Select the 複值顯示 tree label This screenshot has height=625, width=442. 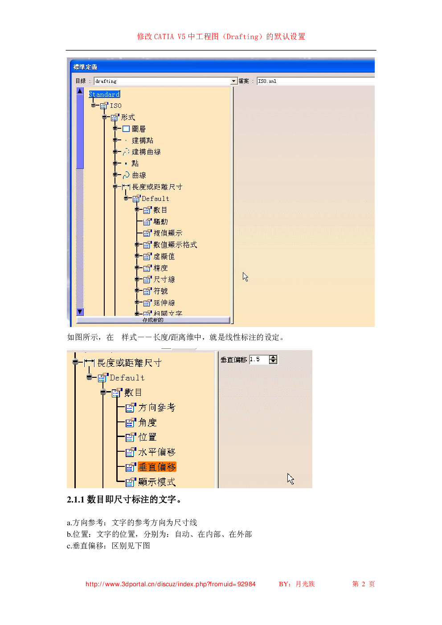click(168, 233)
